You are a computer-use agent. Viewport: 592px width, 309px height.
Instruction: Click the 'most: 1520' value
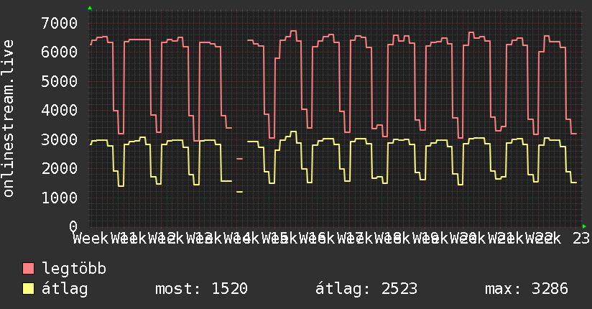click(201, 289)
